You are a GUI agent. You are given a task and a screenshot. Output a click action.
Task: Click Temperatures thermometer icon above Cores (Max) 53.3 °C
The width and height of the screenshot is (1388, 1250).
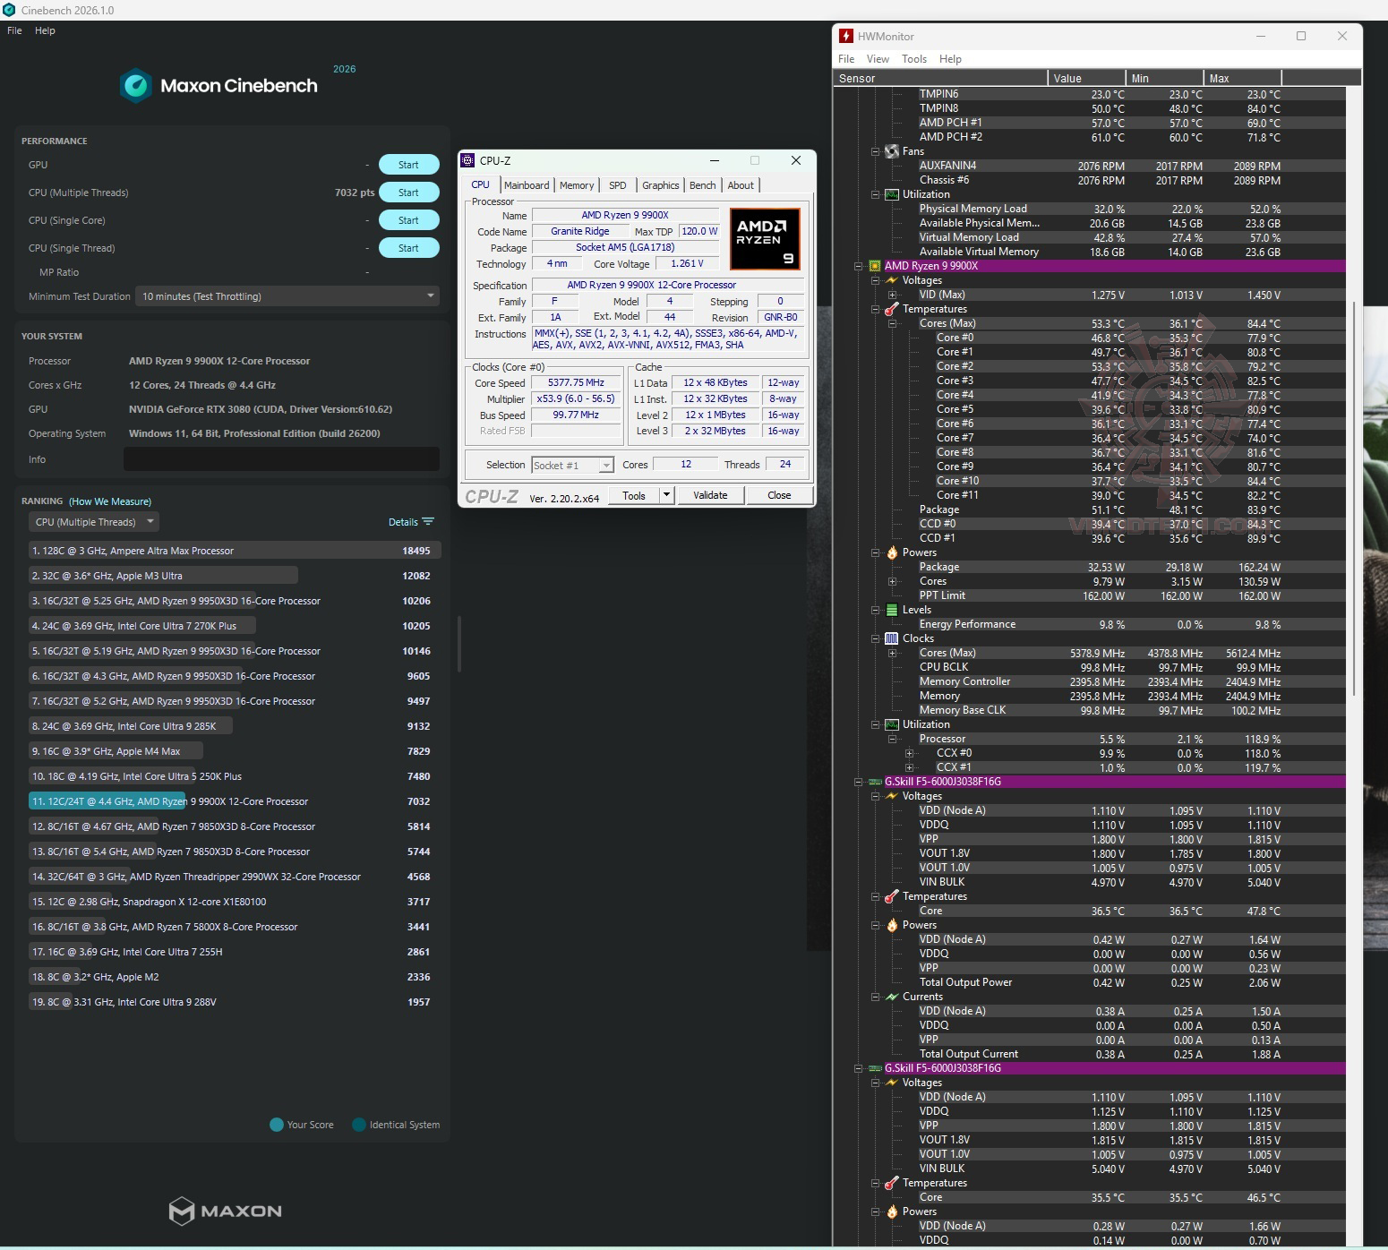[x=892, y=309]
